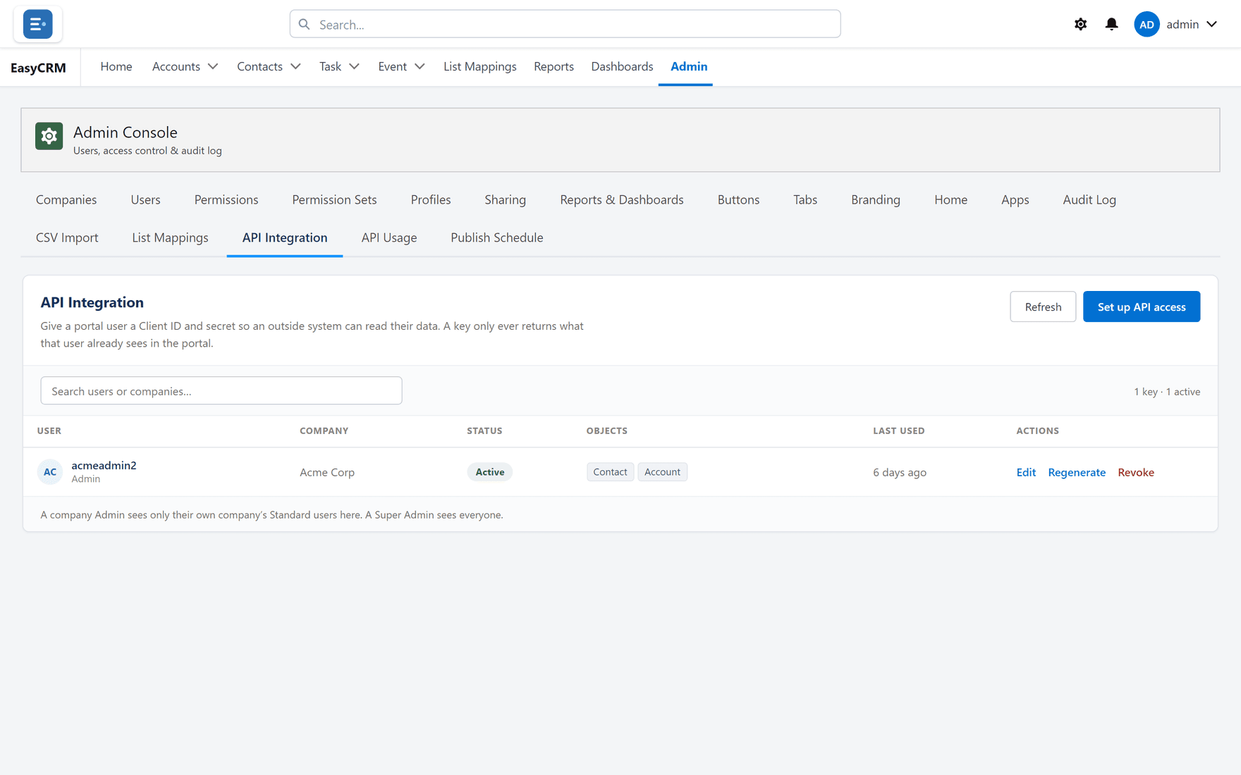
Task: Open the Sharing tab
Action: tap(505, 199)
